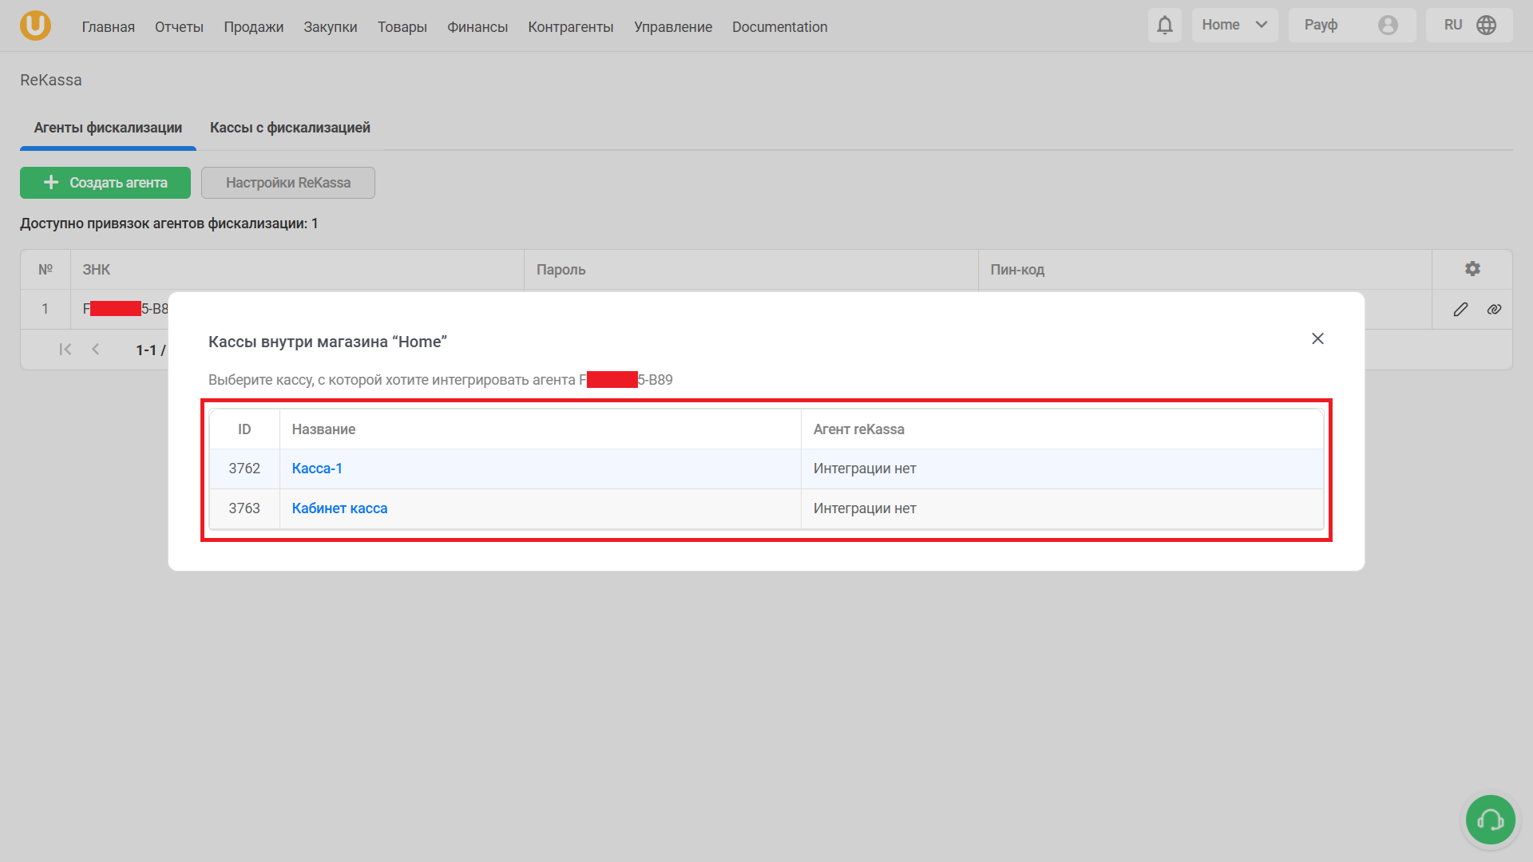Click the link agent chain icon
The height and width of the screenshot is (862, 1533).
point(1494,310)
